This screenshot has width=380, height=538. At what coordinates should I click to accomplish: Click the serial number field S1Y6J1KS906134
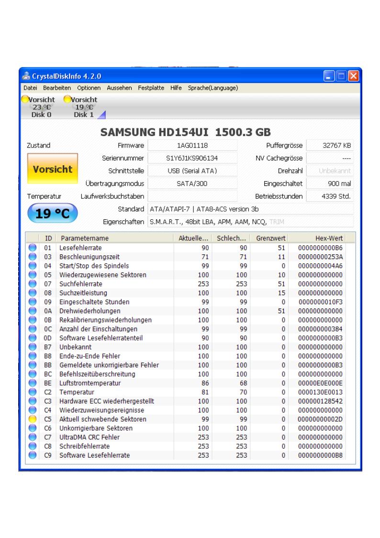(192, 158)
